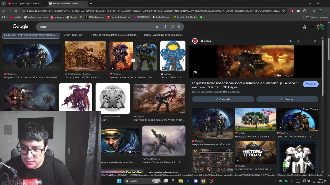Image resolution: width=330 pixels, height=185 pixels.
Task: Open the large preview image
Action: [255, 62]
